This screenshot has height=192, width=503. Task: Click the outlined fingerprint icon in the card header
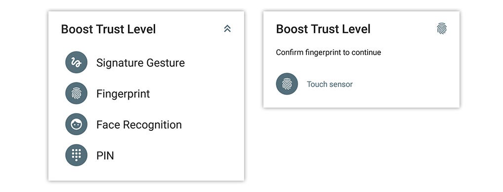pyautogui.click(x=442, y=29)
